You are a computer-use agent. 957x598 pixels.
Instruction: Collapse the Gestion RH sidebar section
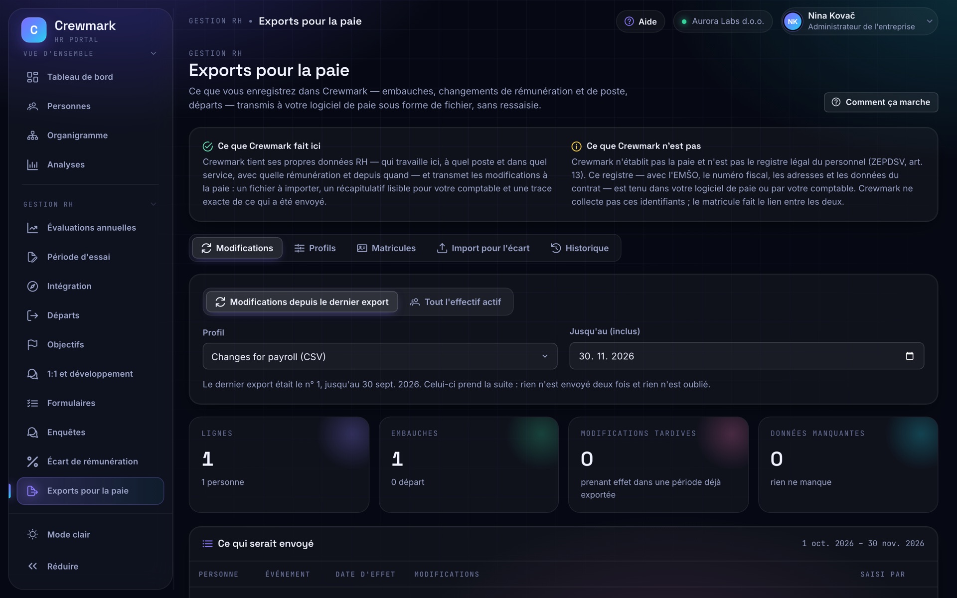click(x=154, y=204)
